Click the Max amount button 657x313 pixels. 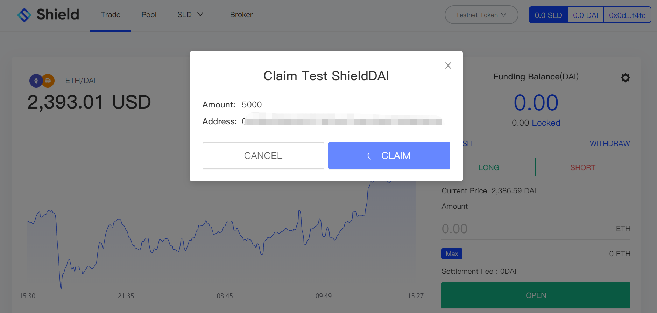[x=452, y=254]
